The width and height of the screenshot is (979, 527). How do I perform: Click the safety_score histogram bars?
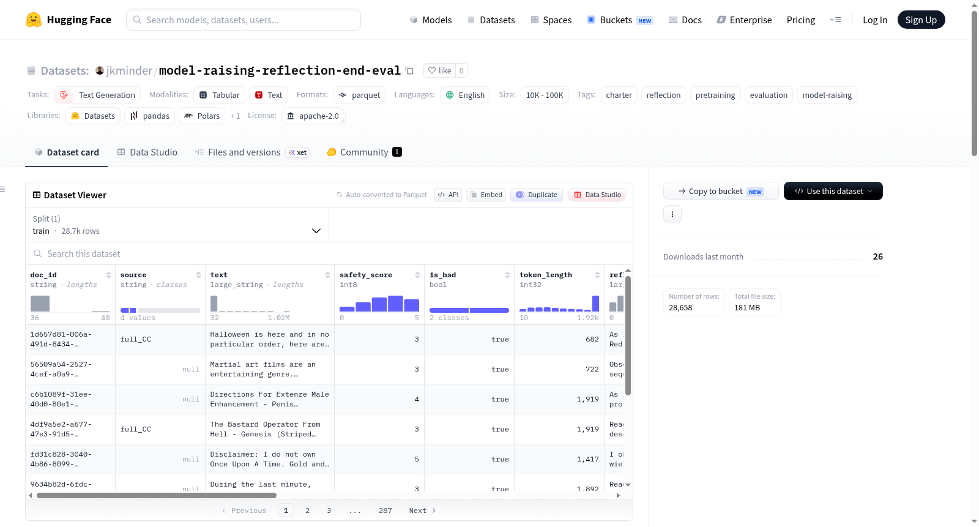(379, 304)
